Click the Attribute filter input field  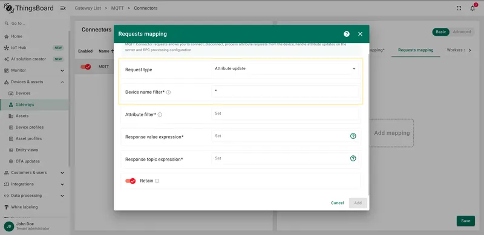pyautogui.click(x=284, y=114)
